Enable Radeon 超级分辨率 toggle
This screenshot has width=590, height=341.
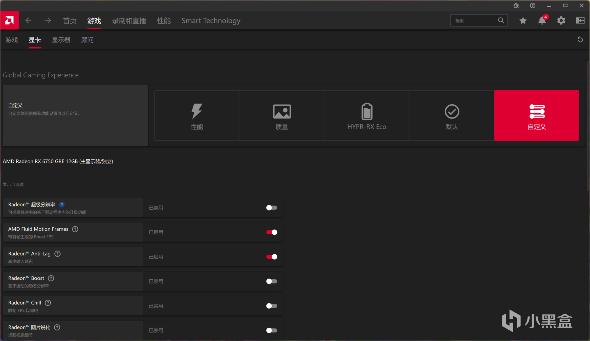[x=272, y=208]
